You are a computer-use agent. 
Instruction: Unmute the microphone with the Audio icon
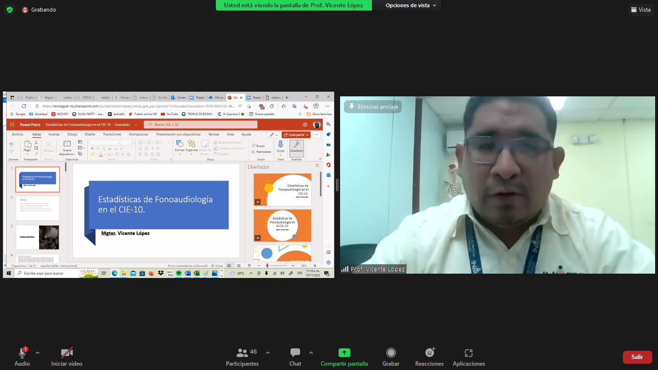(22, 353)
